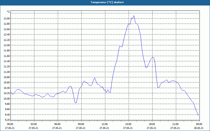The width and height of the screenshot is (210, 131).
Task: Click the 13,00 y-axis label
Action: (7, 18)
